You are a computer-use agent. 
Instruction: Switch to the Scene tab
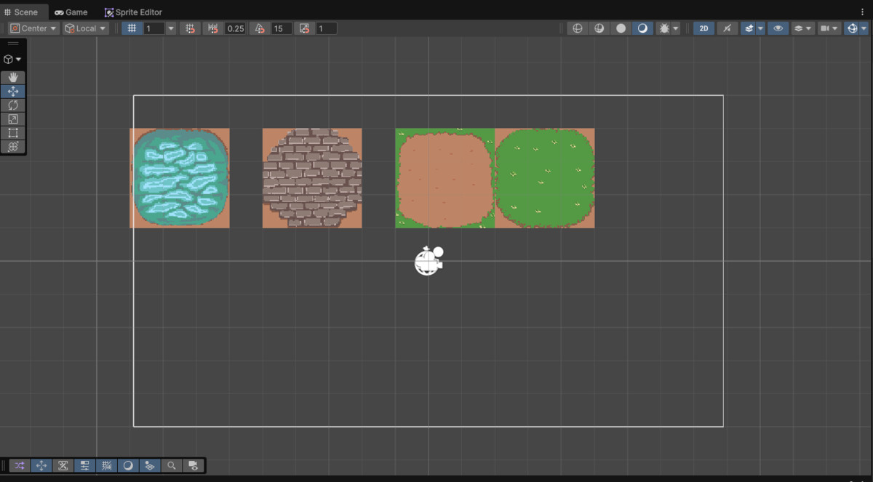pos(21,12)
